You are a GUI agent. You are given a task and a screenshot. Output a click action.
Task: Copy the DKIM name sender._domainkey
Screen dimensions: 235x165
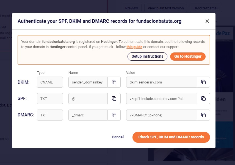pos(114,82)
